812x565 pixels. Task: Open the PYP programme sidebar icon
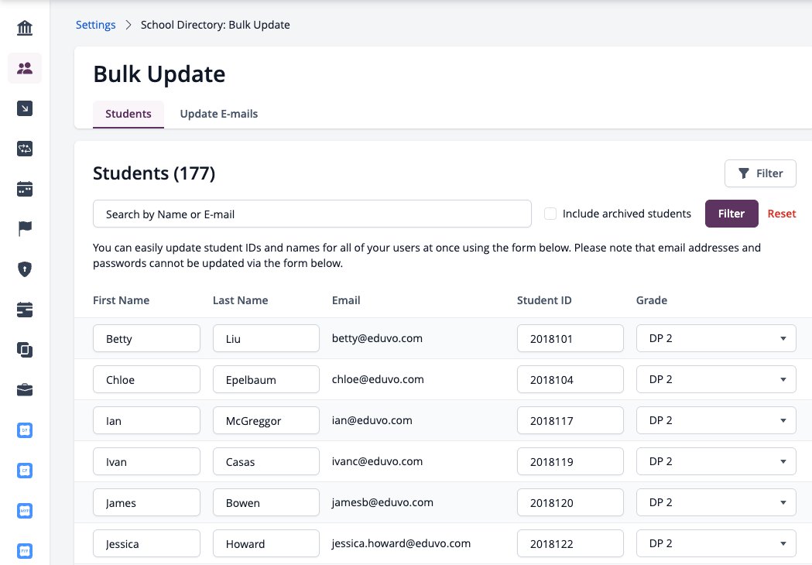(x=24, y=550)
